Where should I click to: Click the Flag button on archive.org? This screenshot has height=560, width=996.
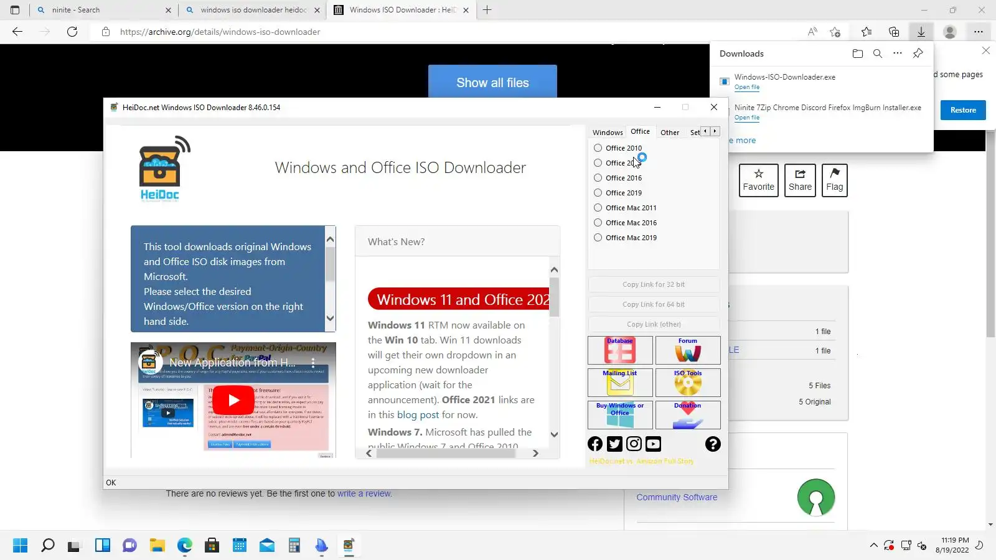tap(835, 180)
